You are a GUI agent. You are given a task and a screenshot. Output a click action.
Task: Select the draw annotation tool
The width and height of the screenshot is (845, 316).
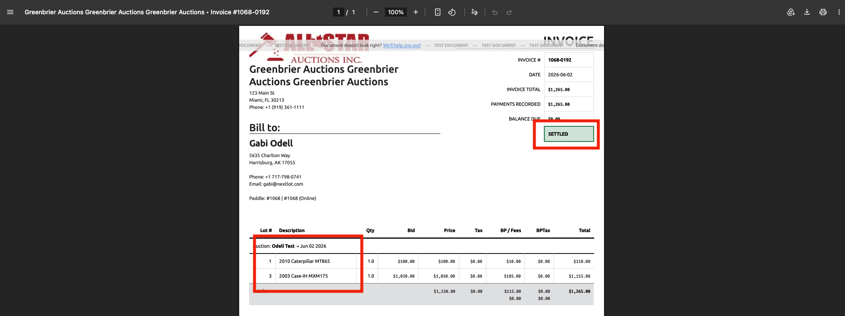click(x=475, y=12)
